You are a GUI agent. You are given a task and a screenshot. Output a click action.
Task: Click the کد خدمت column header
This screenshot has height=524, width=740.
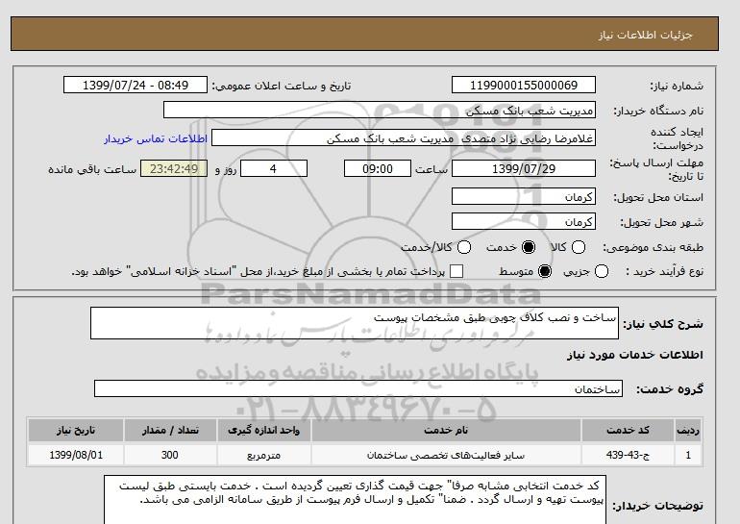[x=628, y=430]
